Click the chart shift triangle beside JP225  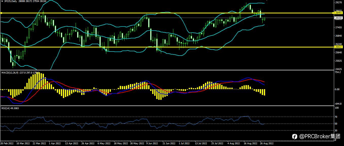click(x=2, y=1)
